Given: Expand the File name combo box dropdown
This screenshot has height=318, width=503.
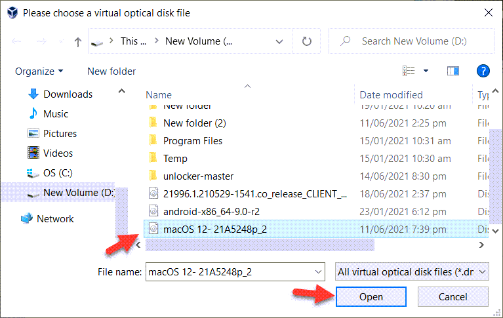Looking at the screenshot, I should click(x=318, y=271).
